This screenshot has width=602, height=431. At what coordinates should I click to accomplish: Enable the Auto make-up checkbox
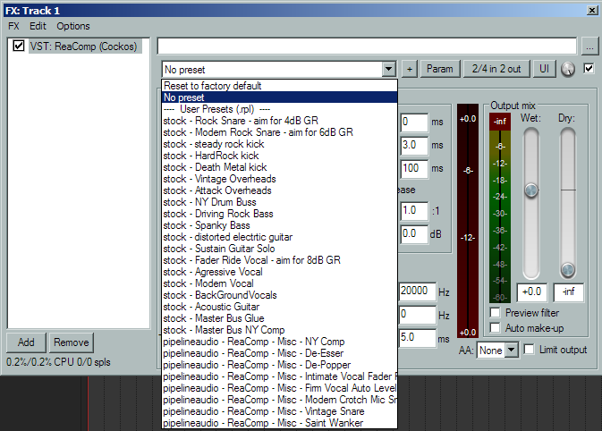click(x=496, y=328)
